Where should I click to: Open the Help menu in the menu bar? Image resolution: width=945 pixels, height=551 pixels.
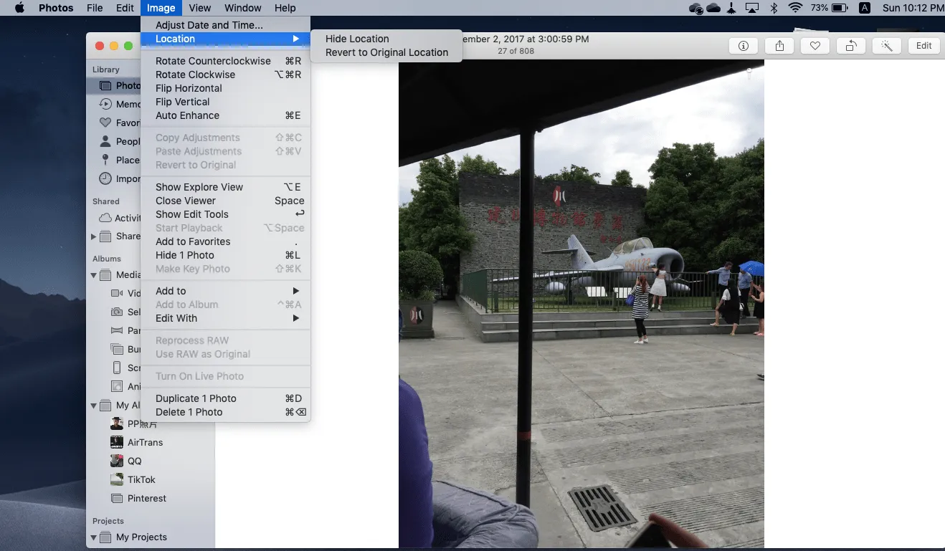[x=285, y=8]
